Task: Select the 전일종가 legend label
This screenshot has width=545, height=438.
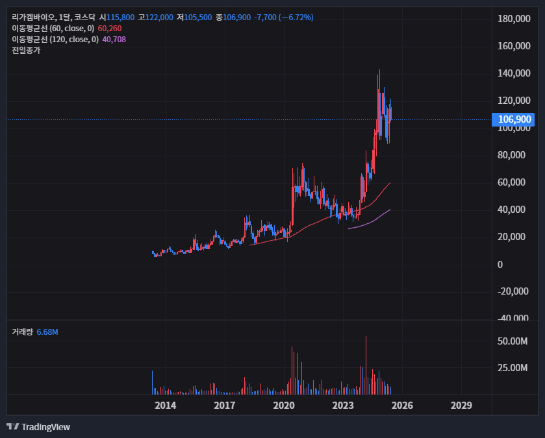Action: pos(26,51)
